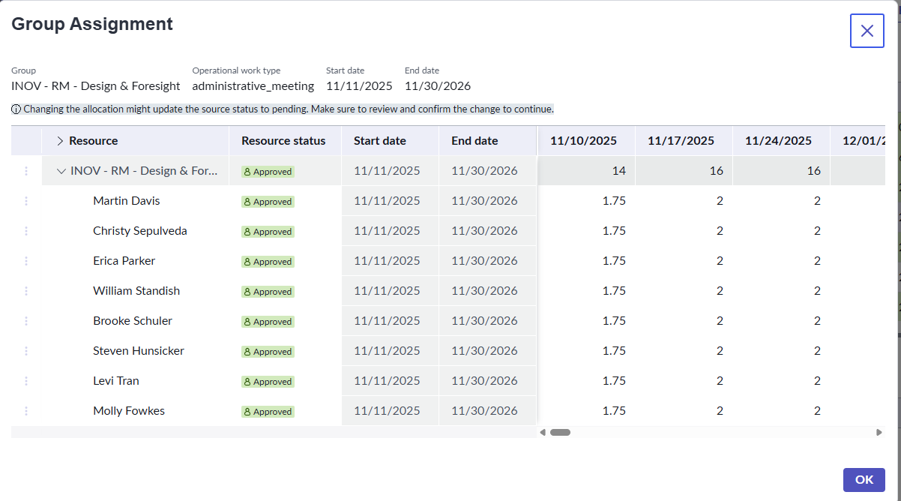
Task: Edit Erica Parker allocation for 11/24/2025
Action: [x=781, y=261]
